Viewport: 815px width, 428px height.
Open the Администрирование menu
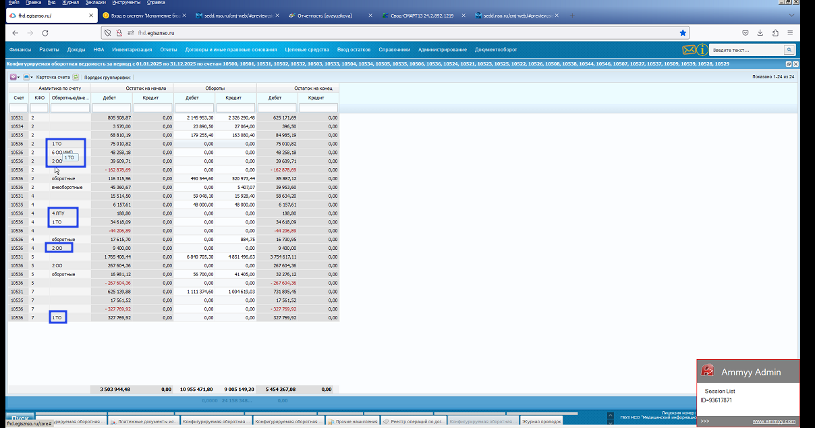(443, 50)
